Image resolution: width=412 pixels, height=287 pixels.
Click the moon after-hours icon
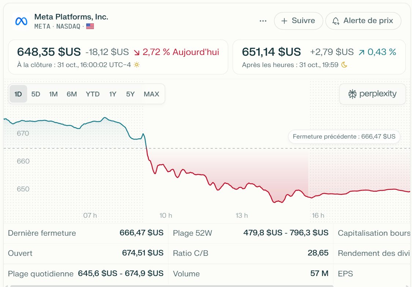pos(344,65)
